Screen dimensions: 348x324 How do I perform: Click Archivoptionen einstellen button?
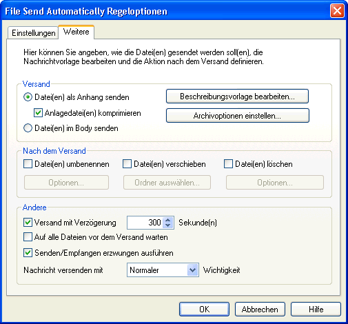coord(238,116)
